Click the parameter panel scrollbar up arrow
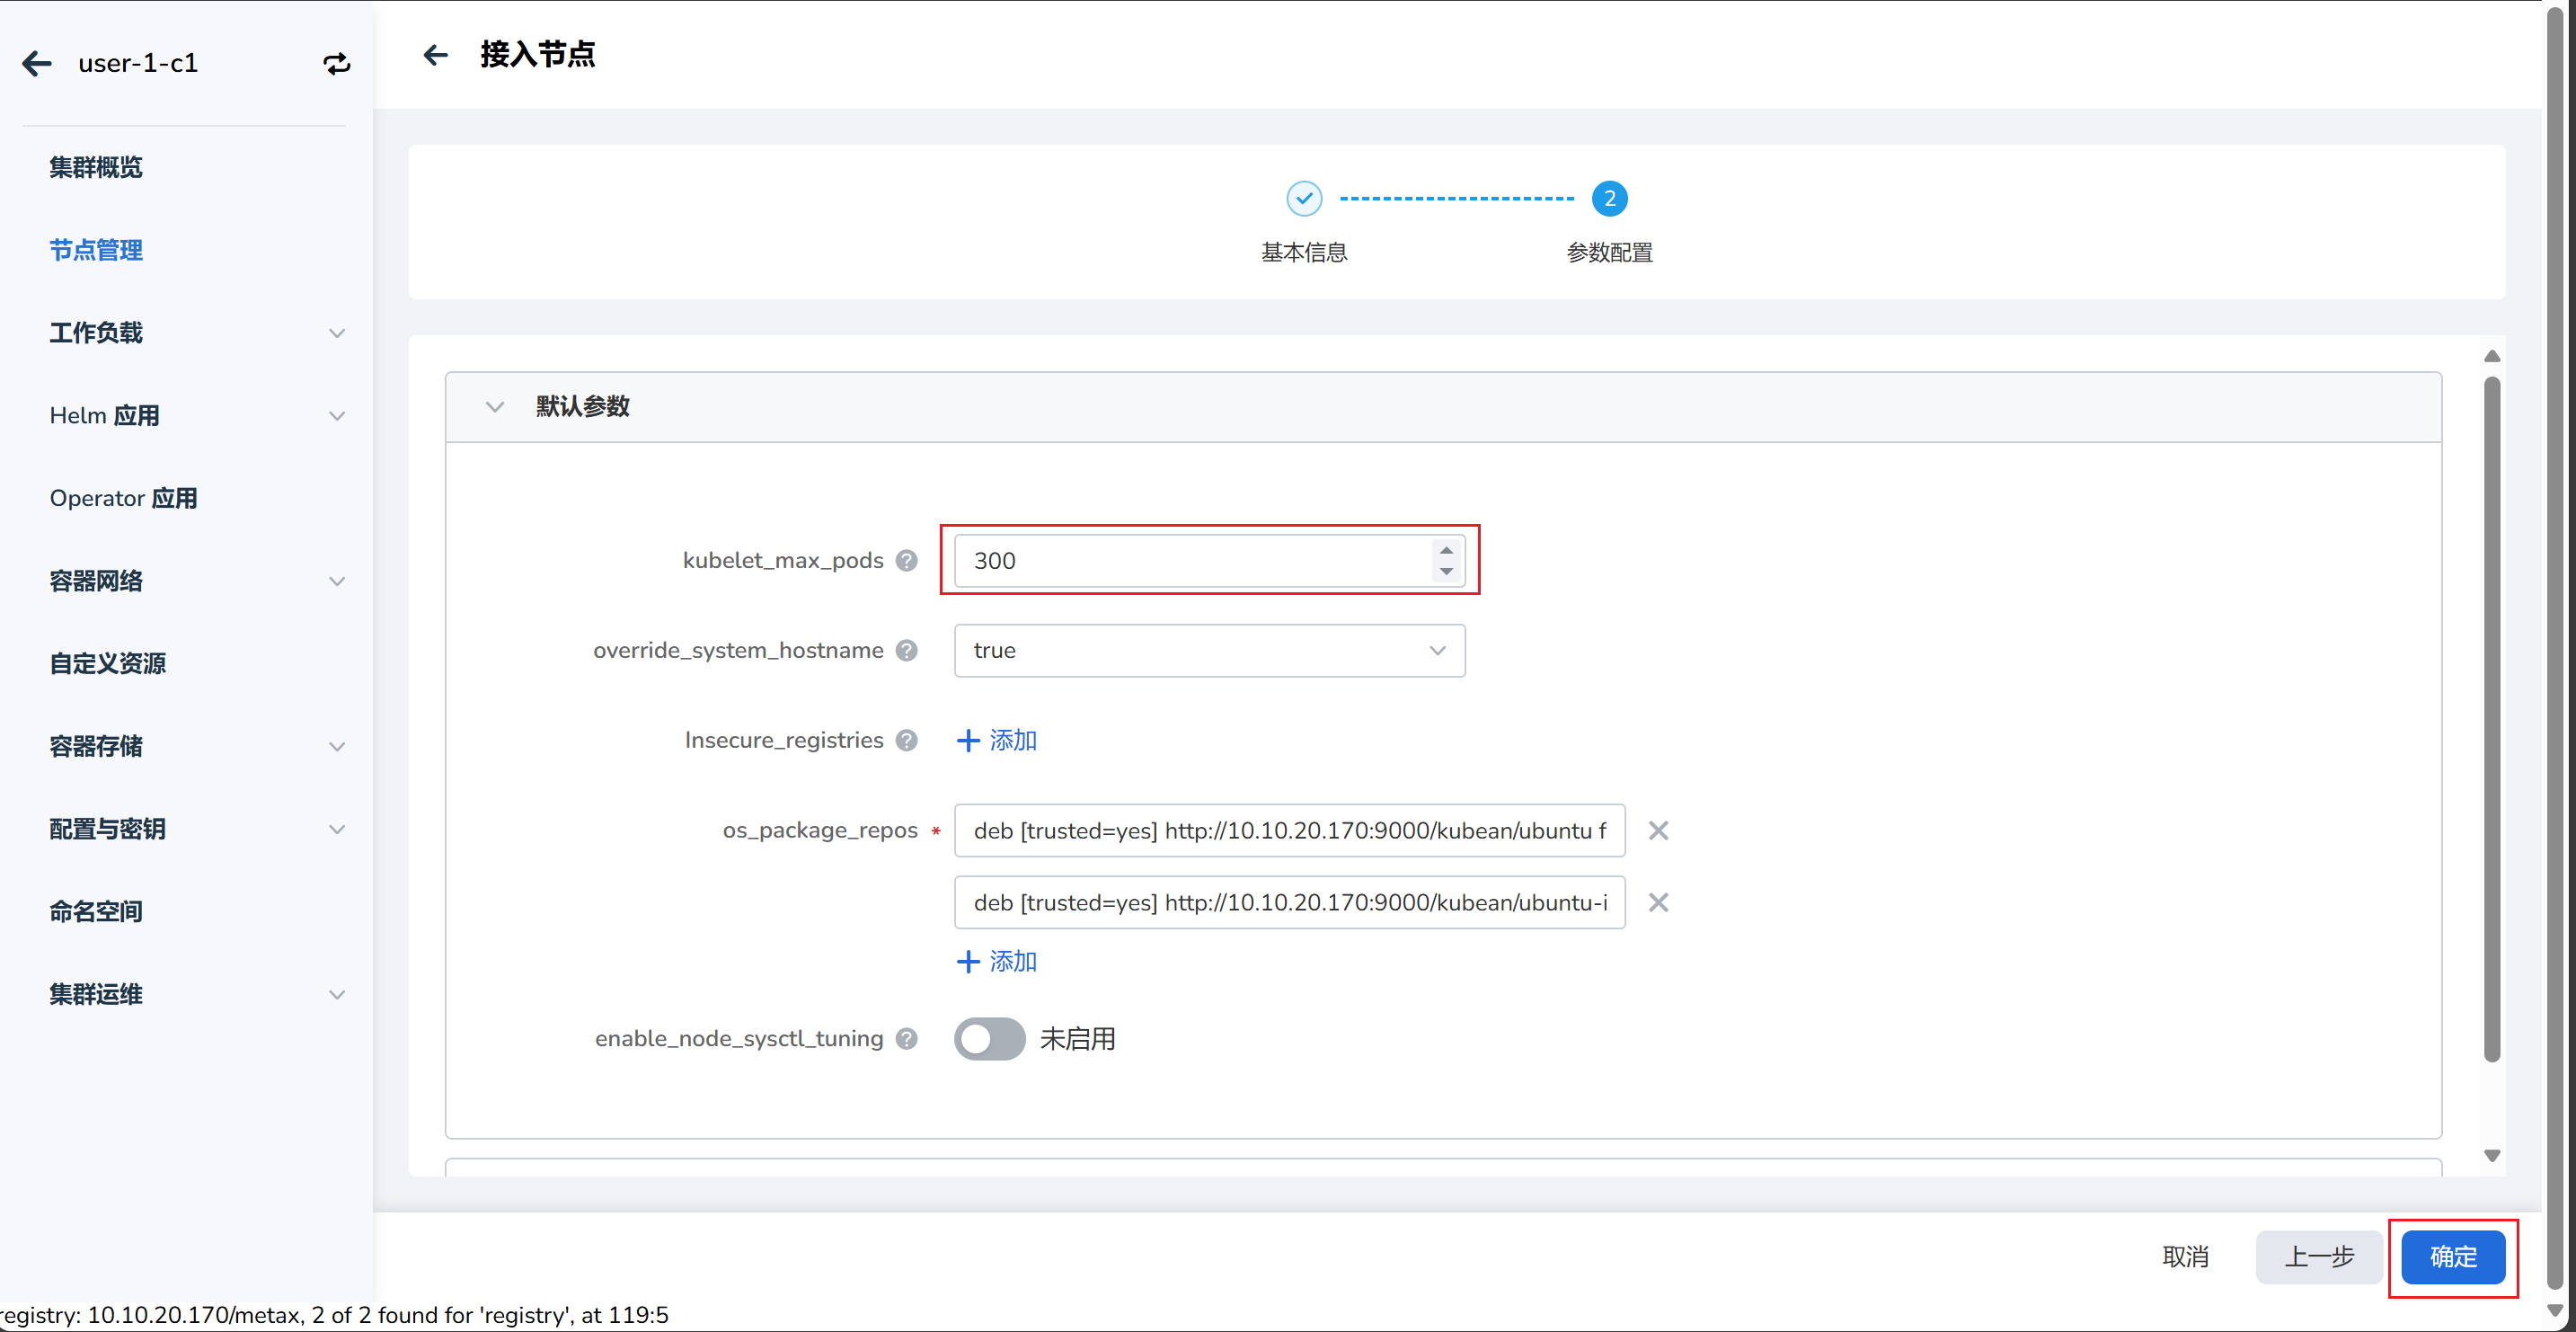 tap(2491, 356)
